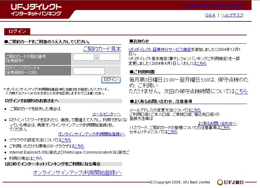Open the ヘルプデスク link
Image resolution: width=260 pixels, height=188 pixels.
232,15
